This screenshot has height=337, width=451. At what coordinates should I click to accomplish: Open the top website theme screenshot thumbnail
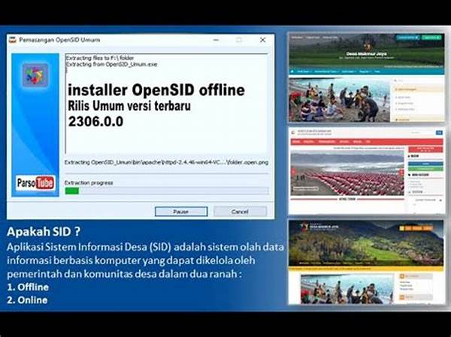pos(367,78)
